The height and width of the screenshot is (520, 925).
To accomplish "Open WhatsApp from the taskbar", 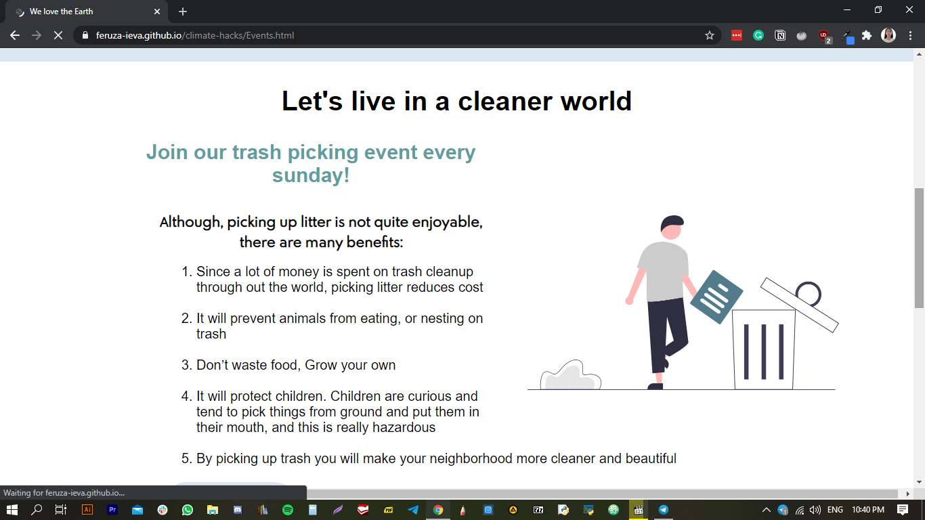I will 188,510.
